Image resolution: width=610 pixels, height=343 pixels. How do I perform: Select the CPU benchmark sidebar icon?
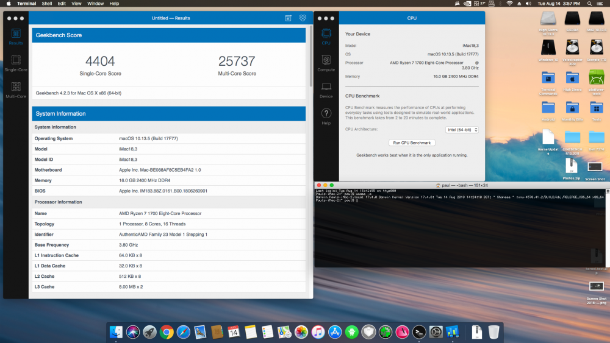coord(326,37)
